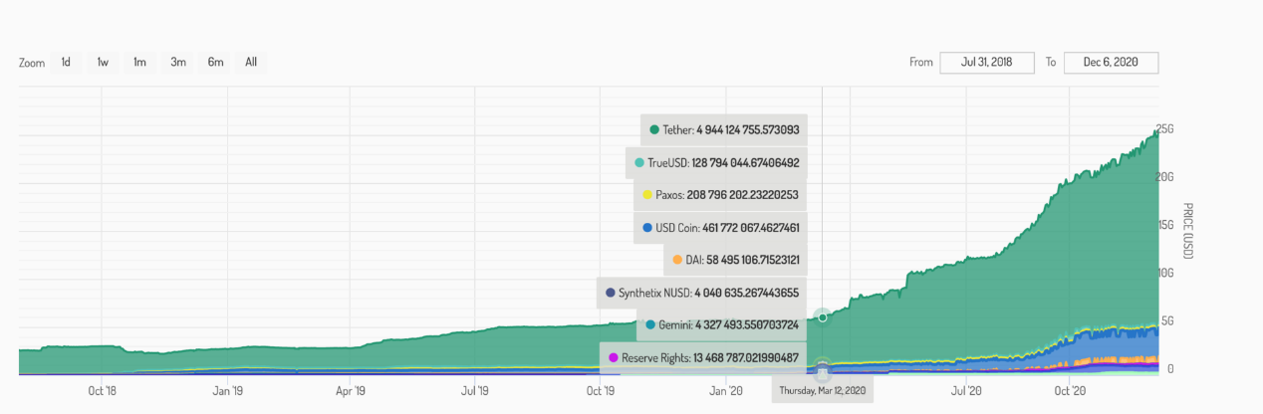1263x414 pixels.
Task: Edit the From date field Jul 31, 2018
Action: [x=987, y=62]
